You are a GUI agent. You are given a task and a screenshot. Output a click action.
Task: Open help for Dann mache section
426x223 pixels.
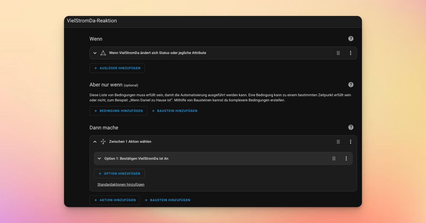point(351,127)
